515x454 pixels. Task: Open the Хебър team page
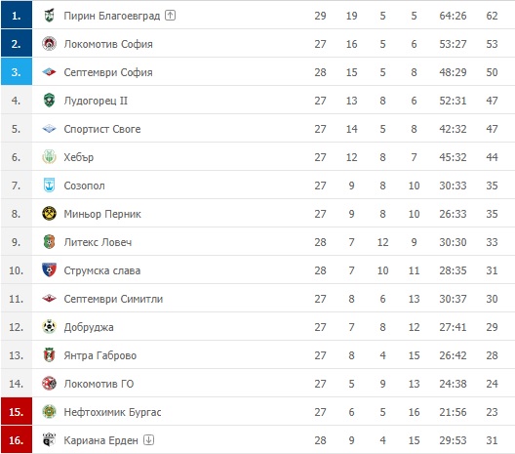pos(78,157)
